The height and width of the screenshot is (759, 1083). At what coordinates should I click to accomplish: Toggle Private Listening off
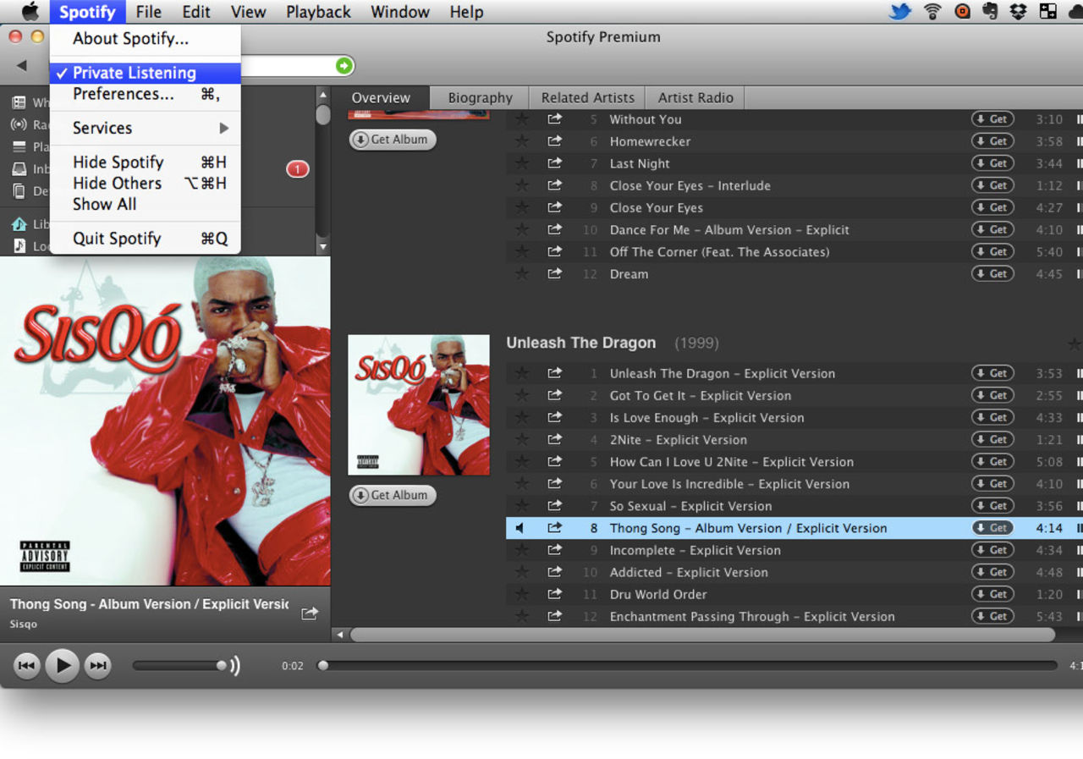134,73
